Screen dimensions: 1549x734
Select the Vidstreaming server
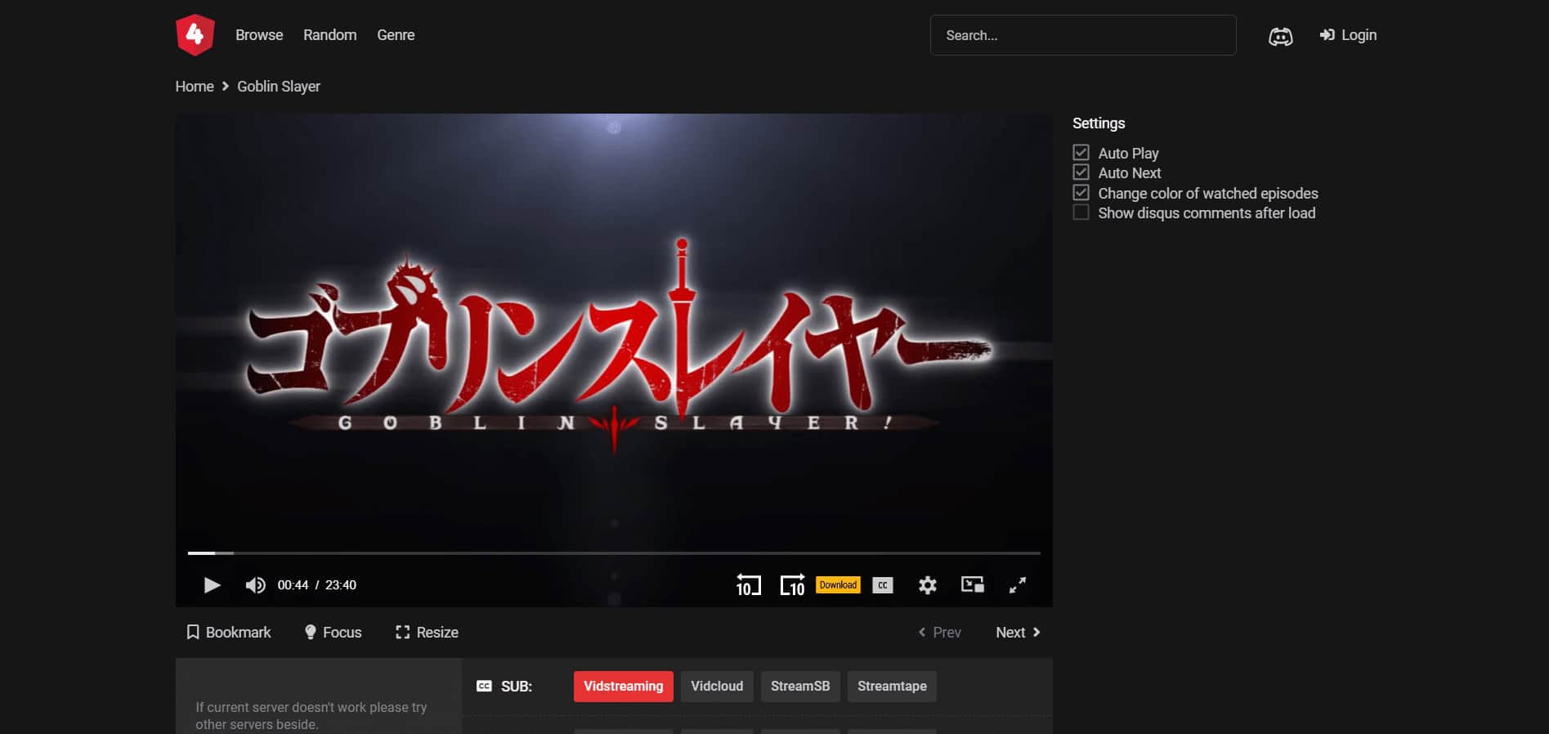coord(624,687)
